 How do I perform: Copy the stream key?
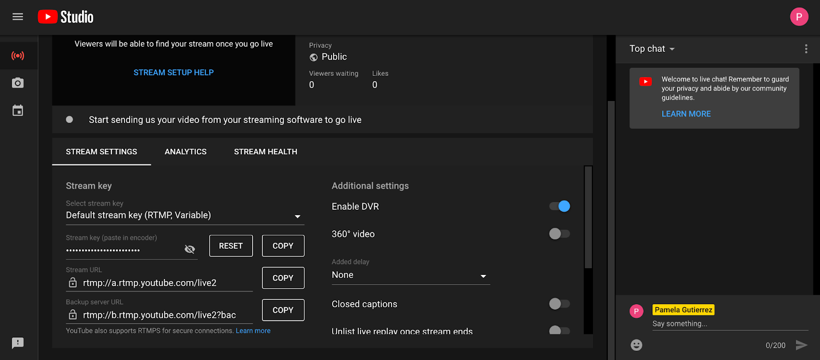(x=283, y=246)
